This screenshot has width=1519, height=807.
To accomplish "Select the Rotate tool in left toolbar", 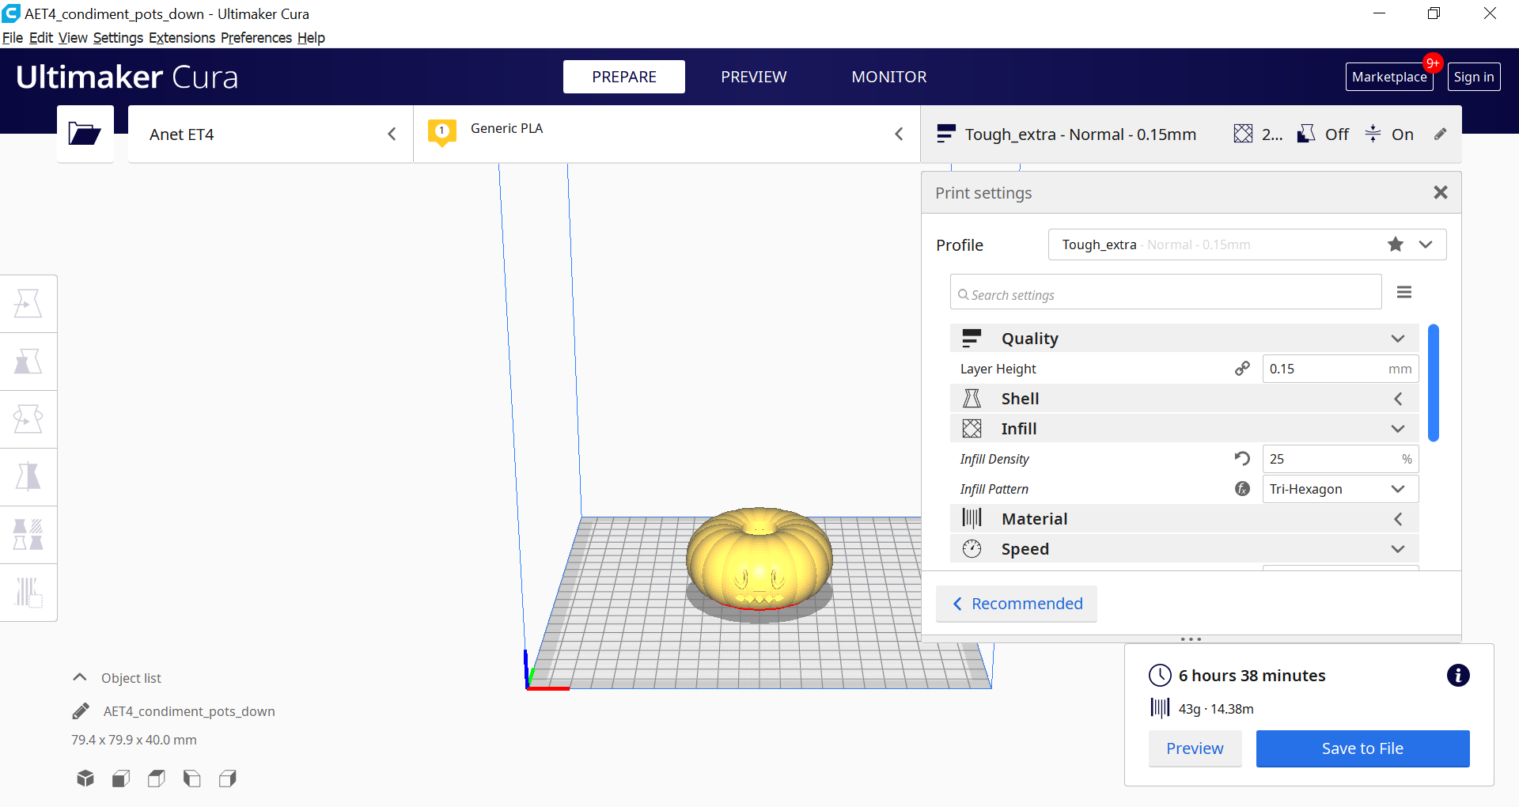I will (28, 419).
